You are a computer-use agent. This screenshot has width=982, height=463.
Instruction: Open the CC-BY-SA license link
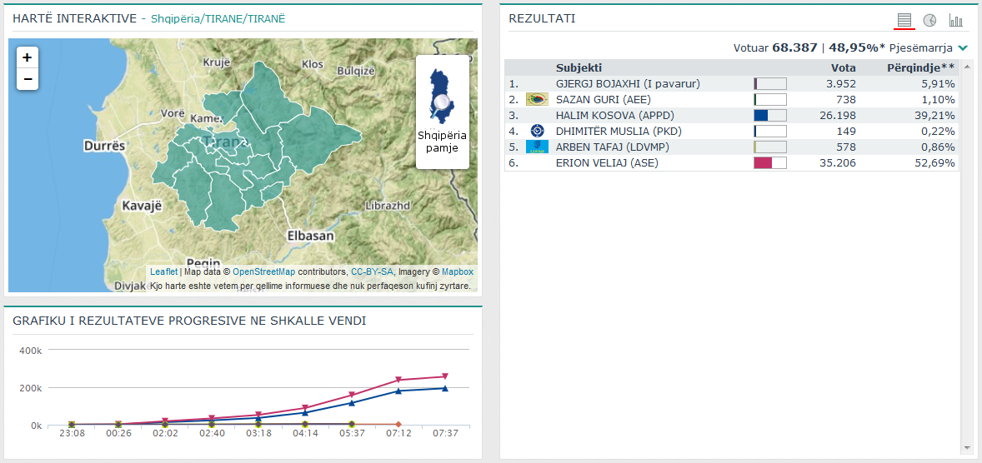(372, 272)
